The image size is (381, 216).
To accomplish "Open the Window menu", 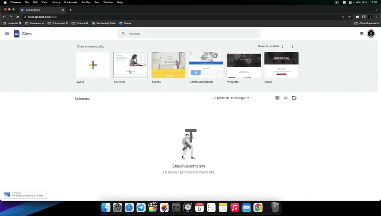I will [x=108, y=2].
